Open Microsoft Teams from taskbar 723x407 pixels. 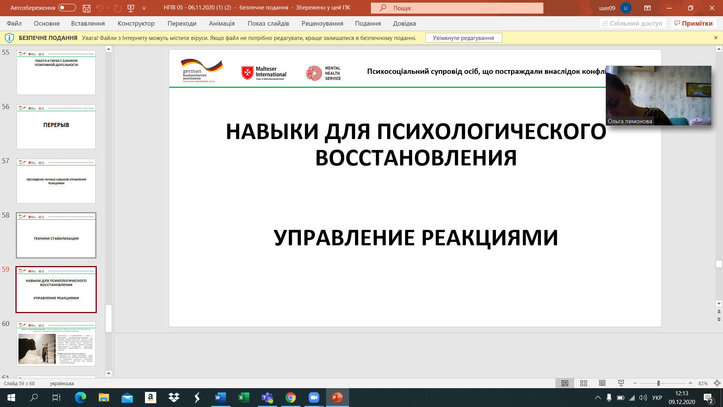[x=267, y=398]
